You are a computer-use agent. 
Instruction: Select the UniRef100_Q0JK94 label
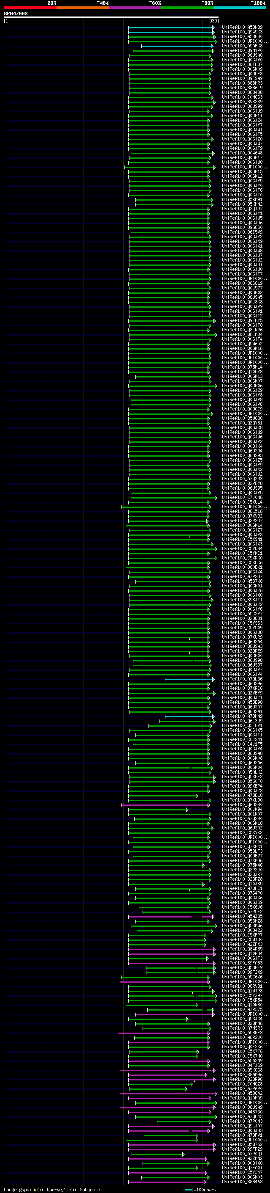[242, 809]
